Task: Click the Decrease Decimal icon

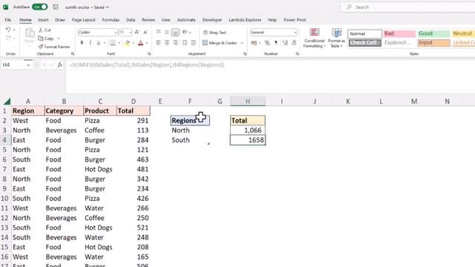Action: (x=294, y=43)
